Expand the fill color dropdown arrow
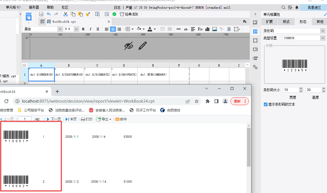 coord(144,29)
